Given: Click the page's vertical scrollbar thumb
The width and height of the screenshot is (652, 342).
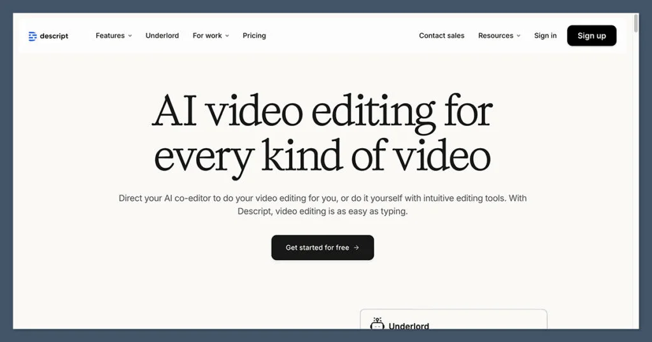Looking at the screenshot, I should 635,23.
